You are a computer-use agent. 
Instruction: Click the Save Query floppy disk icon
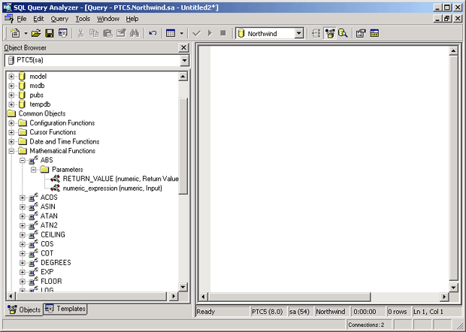coord(49,33)
